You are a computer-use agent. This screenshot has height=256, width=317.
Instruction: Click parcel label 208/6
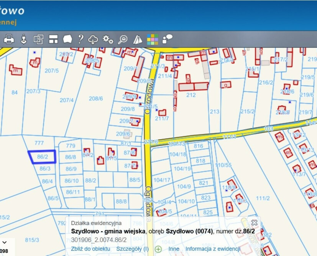[x=96, y=98]
